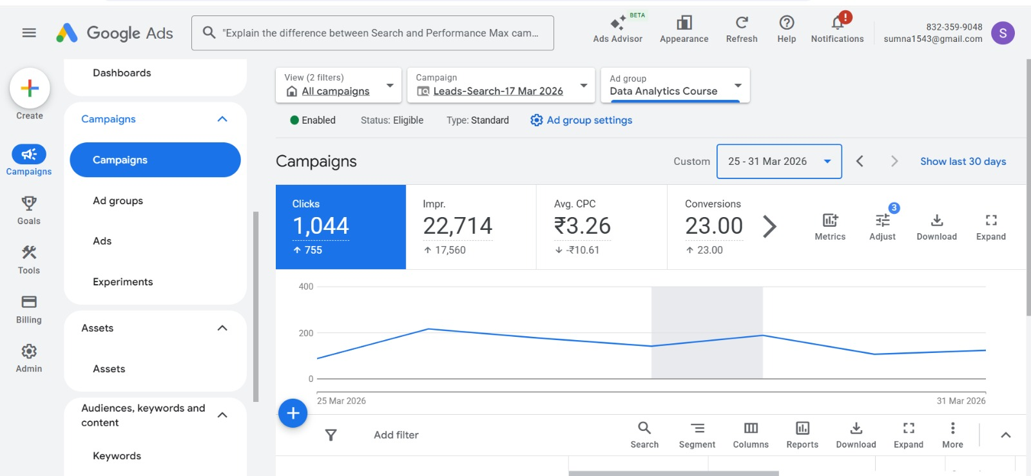1031x476 pixels.
Task: Open the View All campaigns dropdown
Action: 339,85
